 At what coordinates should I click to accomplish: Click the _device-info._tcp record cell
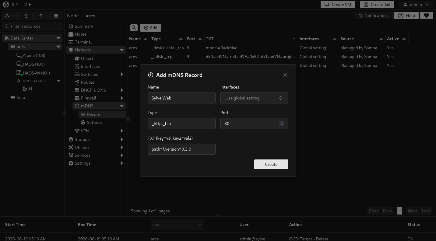(167, 48)
